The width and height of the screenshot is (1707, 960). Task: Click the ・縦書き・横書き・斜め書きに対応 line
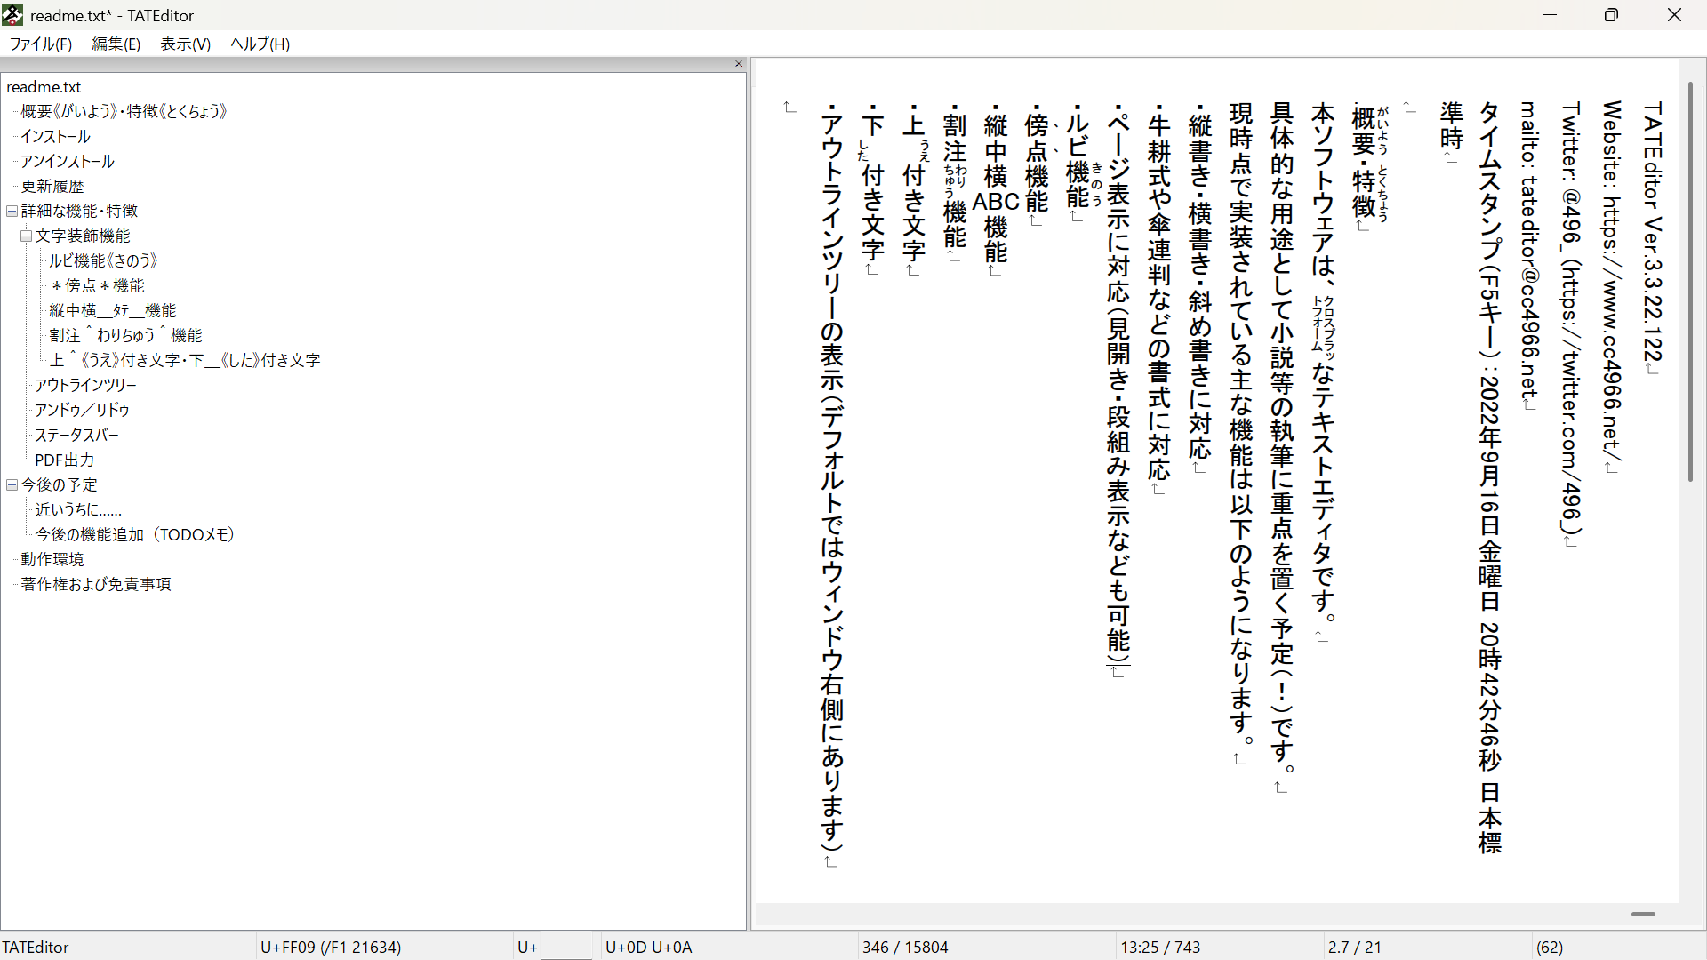1200,284
